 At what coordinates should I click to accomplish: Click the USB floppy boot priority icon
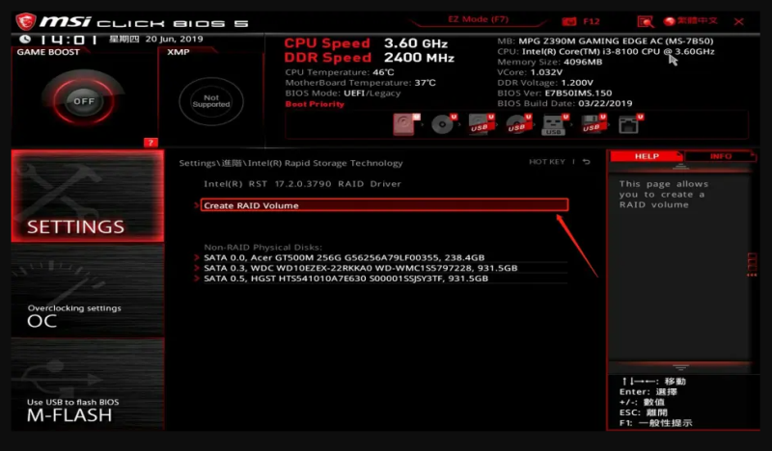[x=593, y=124]
